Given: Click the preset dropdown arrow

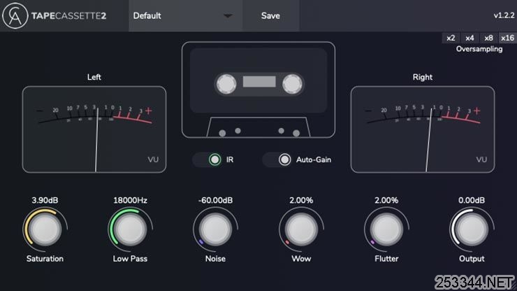Looking at the screenshot, I should pos(228,16).
